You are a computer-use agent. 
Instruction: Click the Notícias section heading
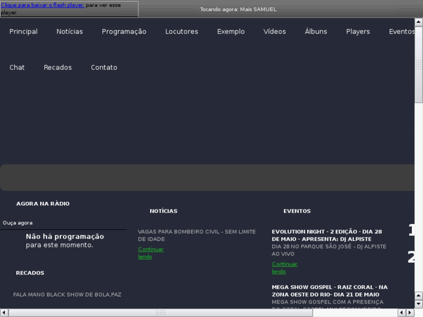click(163, 211)
